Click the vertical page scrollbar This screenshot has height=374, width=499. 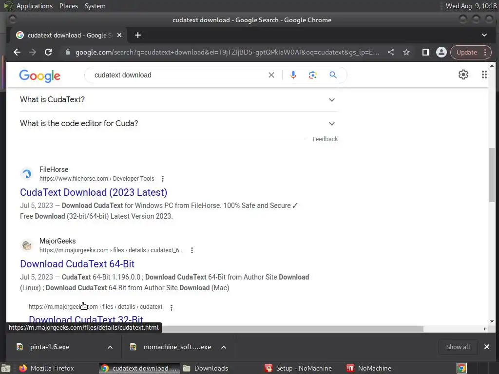[x=492, y=175]
